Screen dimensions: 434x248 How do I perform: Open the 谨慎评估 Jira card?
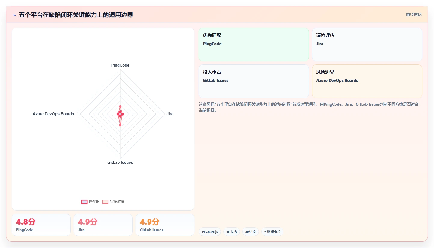point(367,45)
